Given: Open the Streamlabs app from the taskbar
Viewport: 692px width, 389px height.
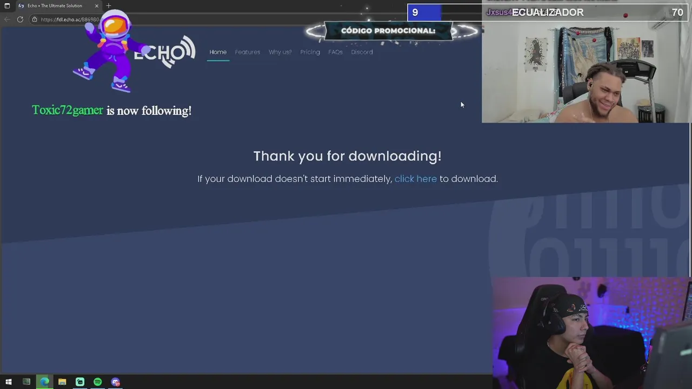Looking at the screenshot, I should click(80, 382).
